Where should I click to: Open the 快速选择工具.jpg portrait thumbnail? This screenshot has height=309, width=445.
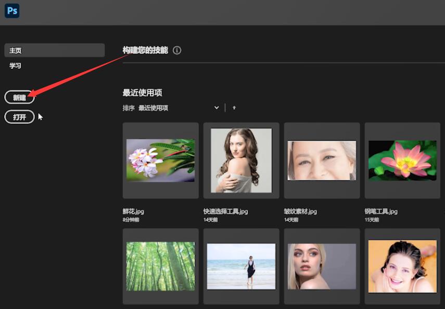click(241, 160)
